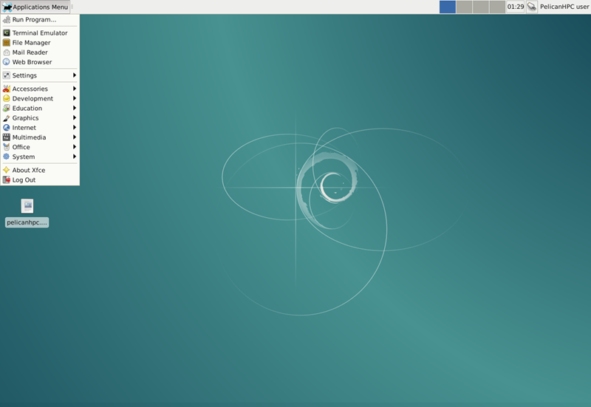Click the Multimedia clapperboard icon

coord(7,137)
